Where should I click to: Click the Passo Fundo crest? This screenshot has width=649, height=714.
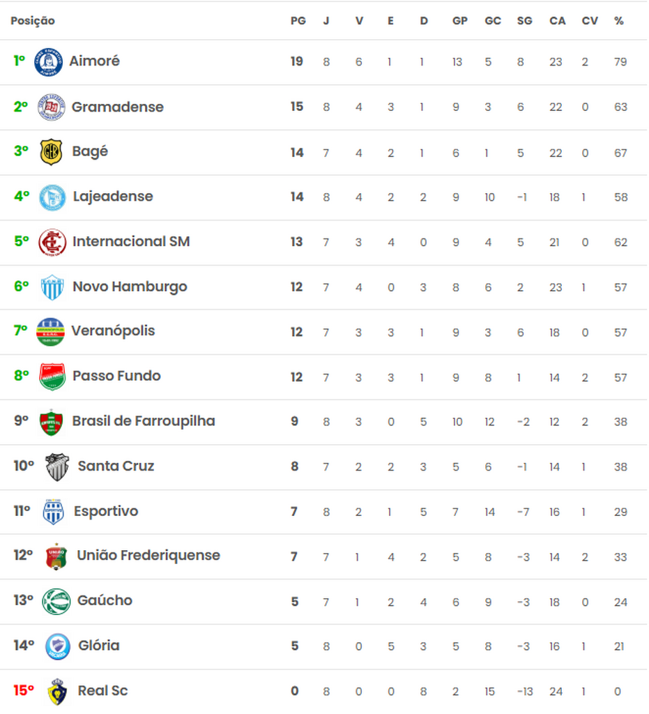click(52, 377)
